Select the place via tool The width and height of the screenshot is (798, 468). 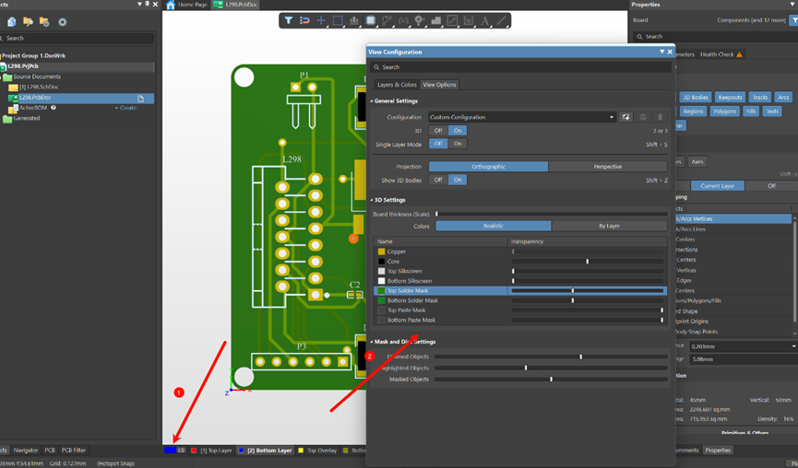pos(420,21)
